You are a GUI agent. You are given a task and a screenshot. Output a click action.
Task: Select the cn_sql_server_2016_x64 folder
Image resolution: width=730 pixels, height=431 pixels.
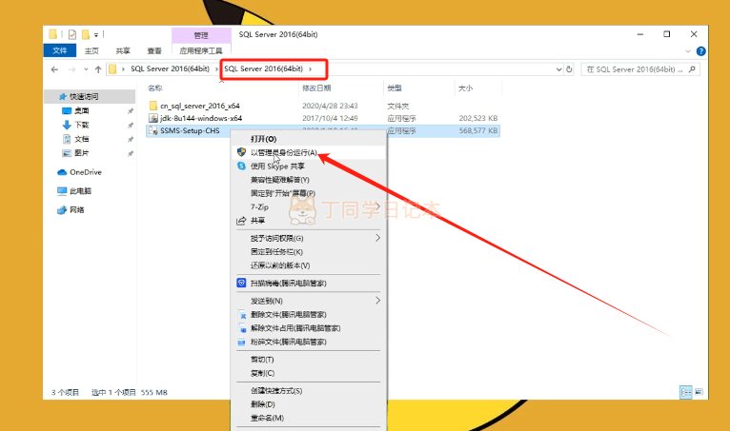[x=200, y=106]
